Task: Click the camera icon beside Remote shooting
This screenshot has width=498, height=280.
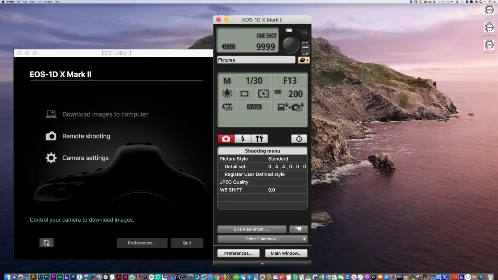Action: (x=51, y=136)
